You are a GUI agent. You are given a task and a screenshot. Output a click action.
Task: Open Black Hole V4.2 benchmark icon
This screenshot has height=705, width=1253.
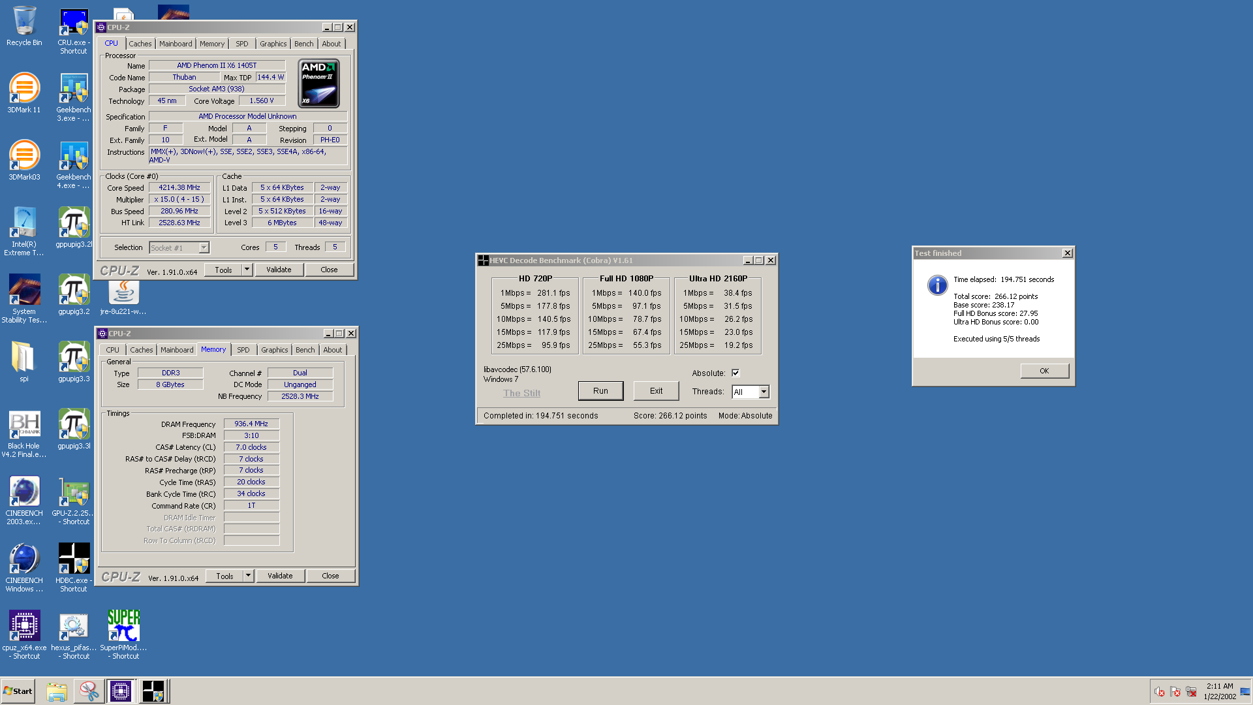24,433
